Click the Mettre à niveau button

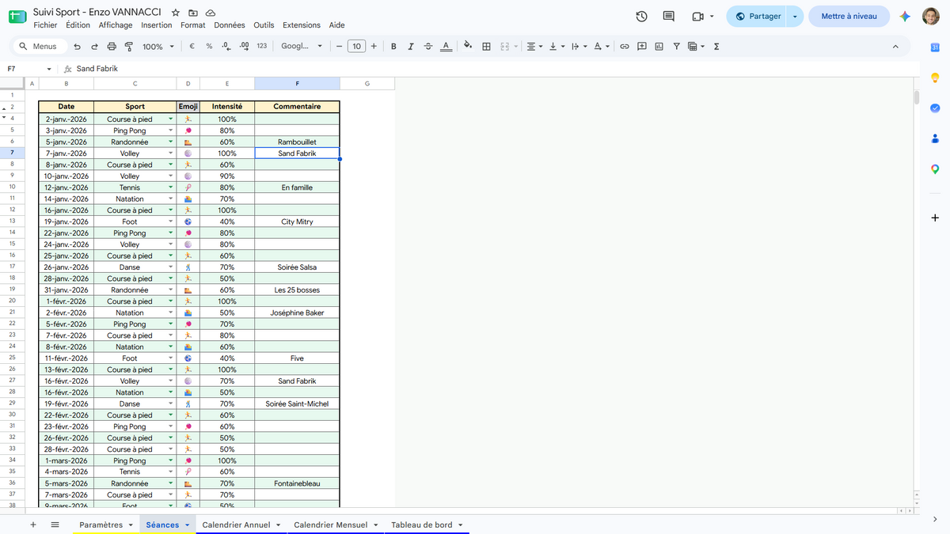tap(849, 16)
